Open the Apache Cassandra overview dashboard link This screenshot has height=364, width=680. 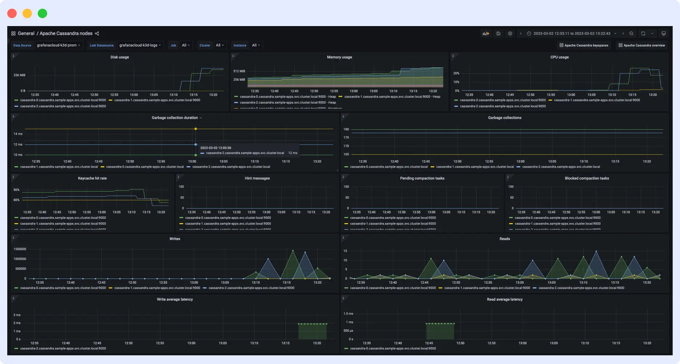click(x=642, y=45)
